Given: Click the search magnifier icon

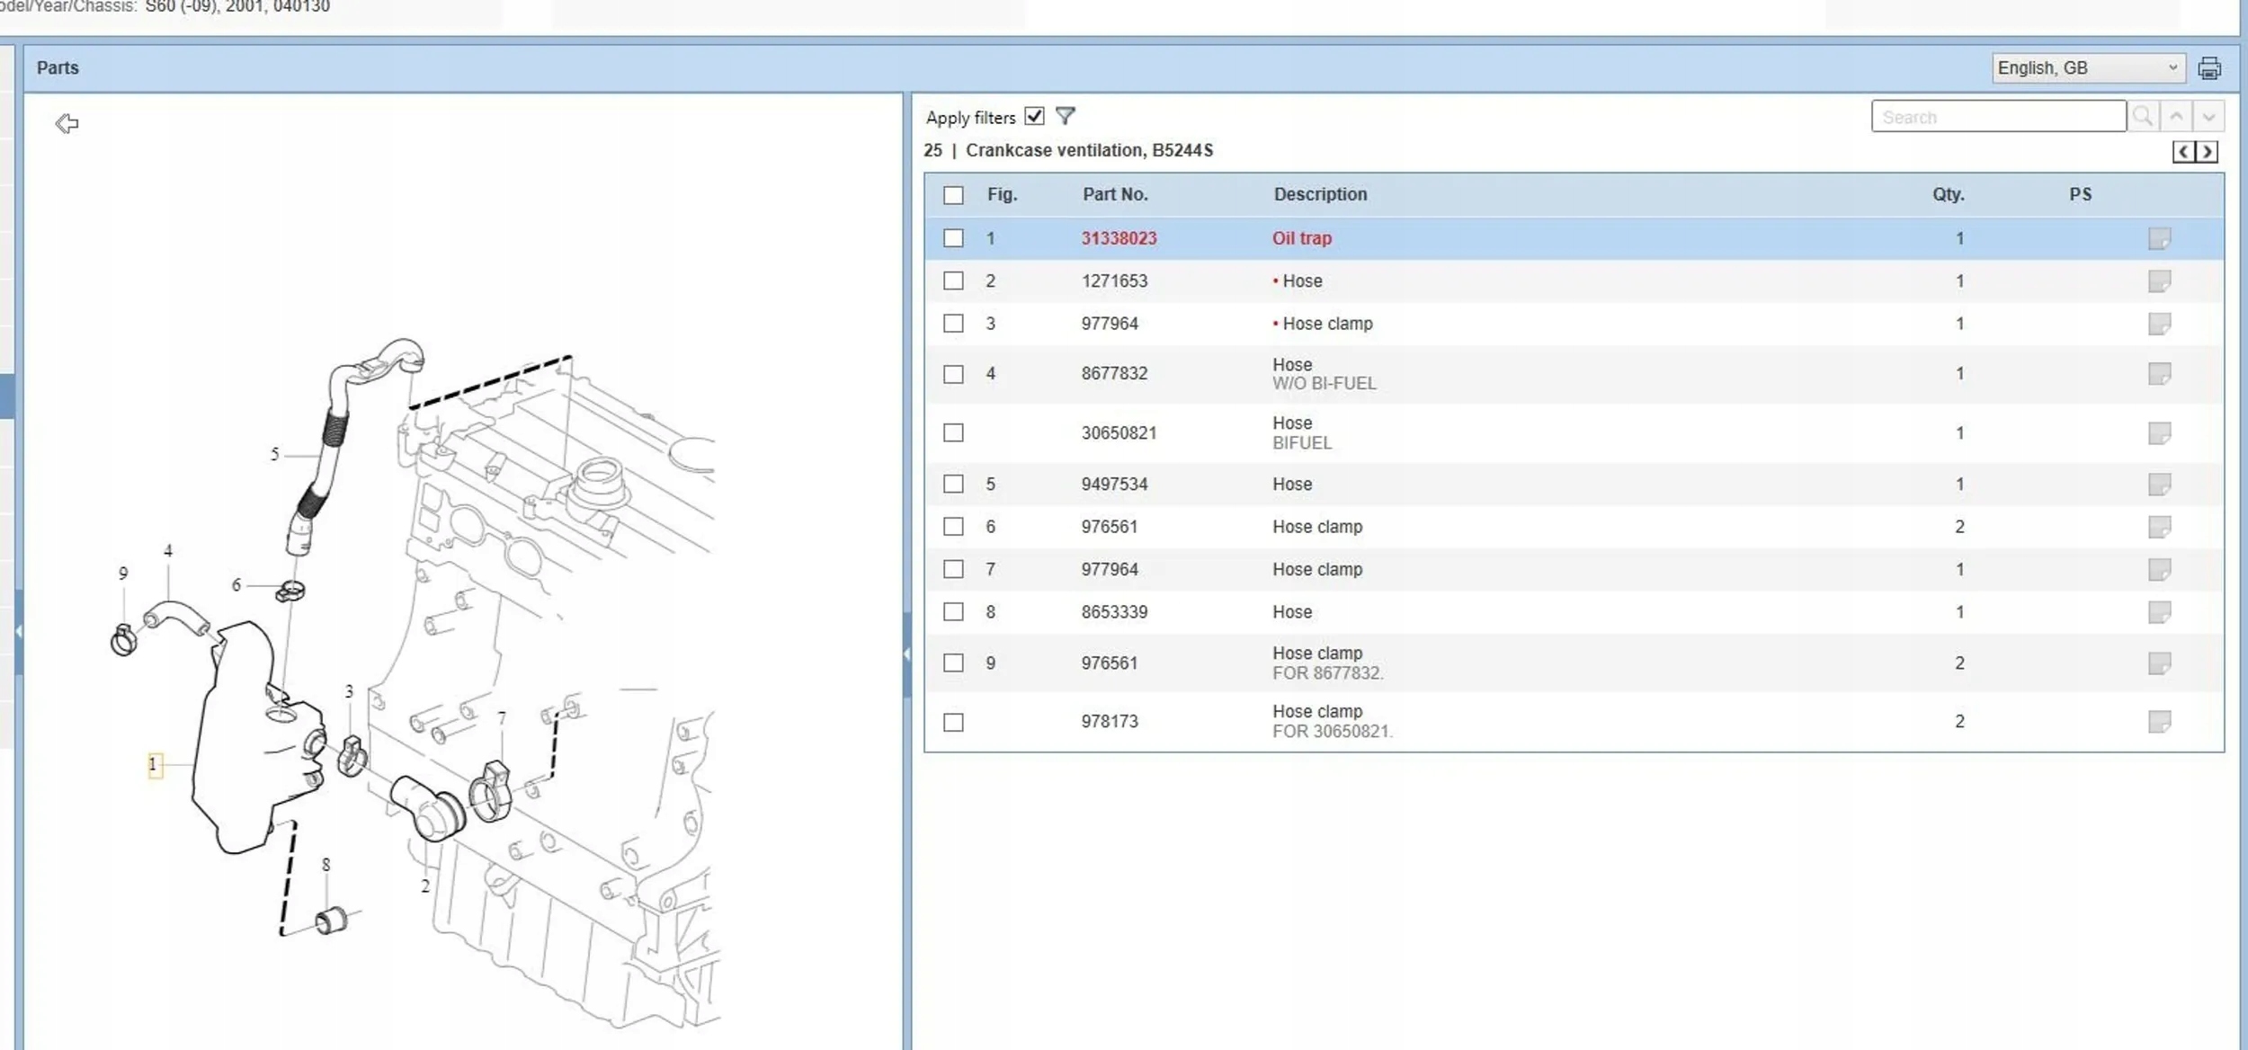Looking at the screenshot, I should point(2143,117).
